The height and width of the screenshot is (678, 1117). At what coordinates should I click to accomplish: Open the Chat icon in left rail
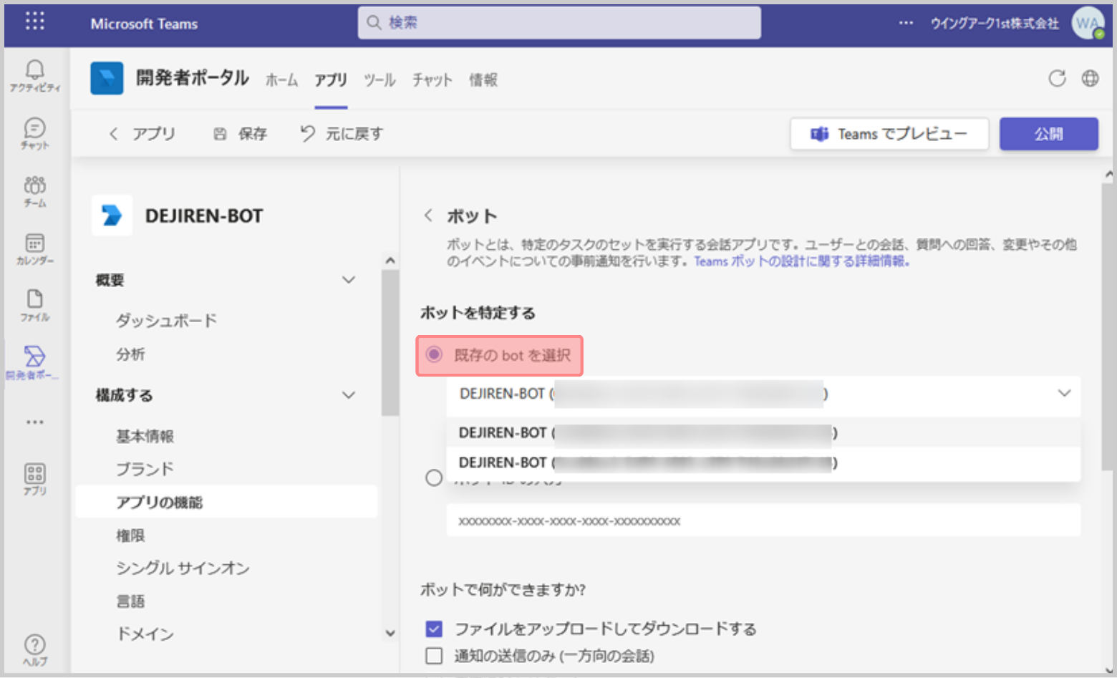(x=34, y=133)
